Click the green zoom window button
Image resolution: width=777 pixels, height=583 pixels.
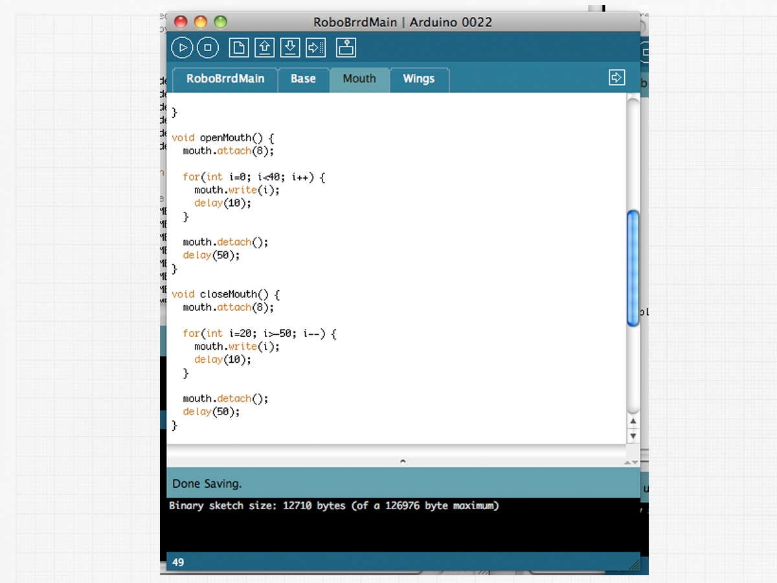pyautogui.click(x=221, y=21)
